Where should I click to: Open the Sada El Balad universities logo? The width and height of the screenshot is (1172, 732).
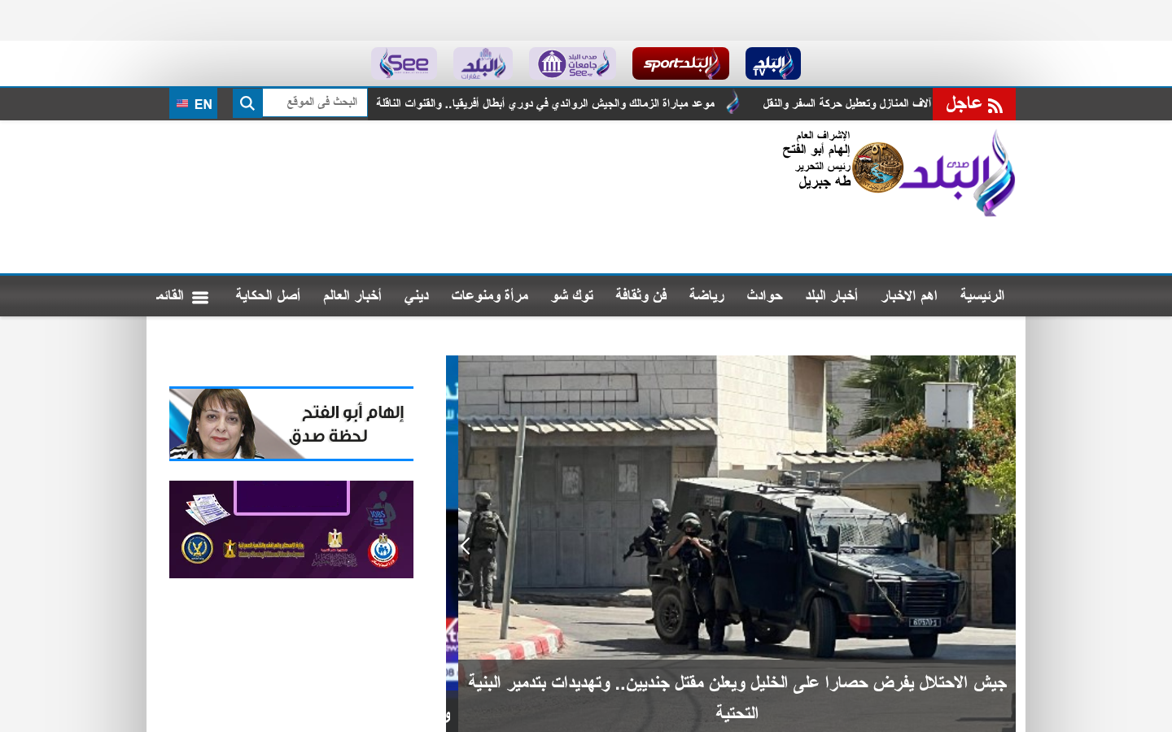(572, 63)
